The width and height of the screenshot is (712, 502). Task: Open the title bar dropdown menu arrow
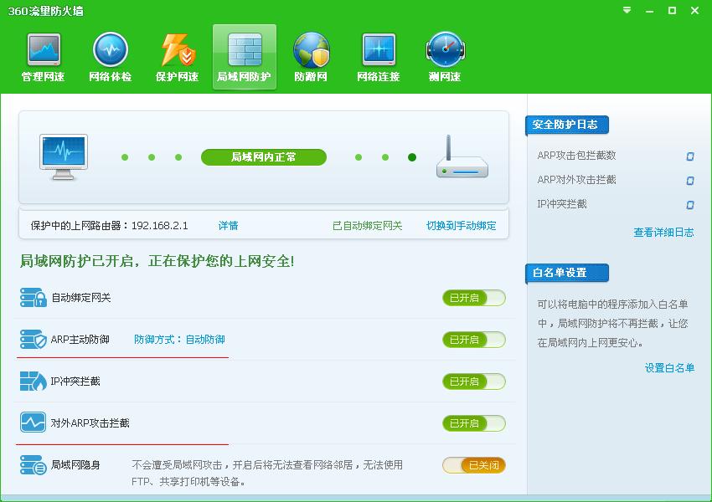(x=627, y=10)
